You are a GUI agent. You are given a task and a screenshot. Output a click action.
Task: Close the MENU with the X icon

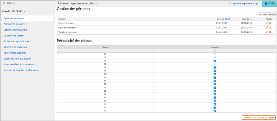4,3
